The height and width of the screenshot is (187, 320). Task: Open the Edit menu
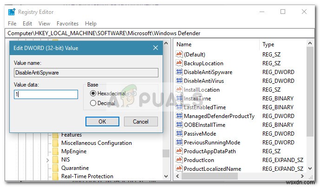click(x=27, y=24)
